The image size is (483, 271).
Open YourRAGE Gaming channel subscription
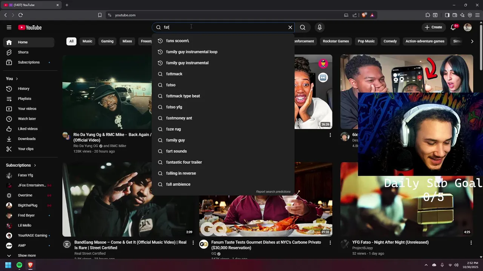coord(29,235)
